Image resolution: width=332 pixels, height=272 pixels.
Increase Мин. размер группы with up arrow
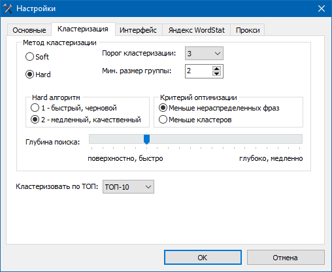point(216,69)
